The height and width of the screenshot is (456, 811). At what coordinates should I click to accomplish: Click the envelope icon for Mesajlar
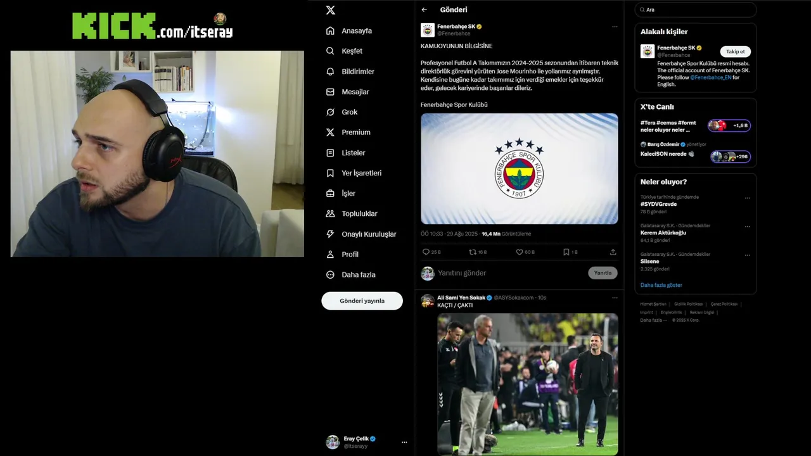[x=330, y=92]
